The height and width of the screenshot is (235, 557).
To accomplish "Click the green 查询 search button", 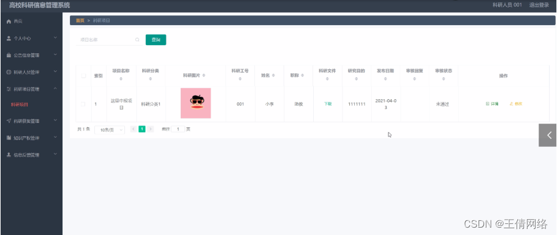I will click(x=156, y=40).
